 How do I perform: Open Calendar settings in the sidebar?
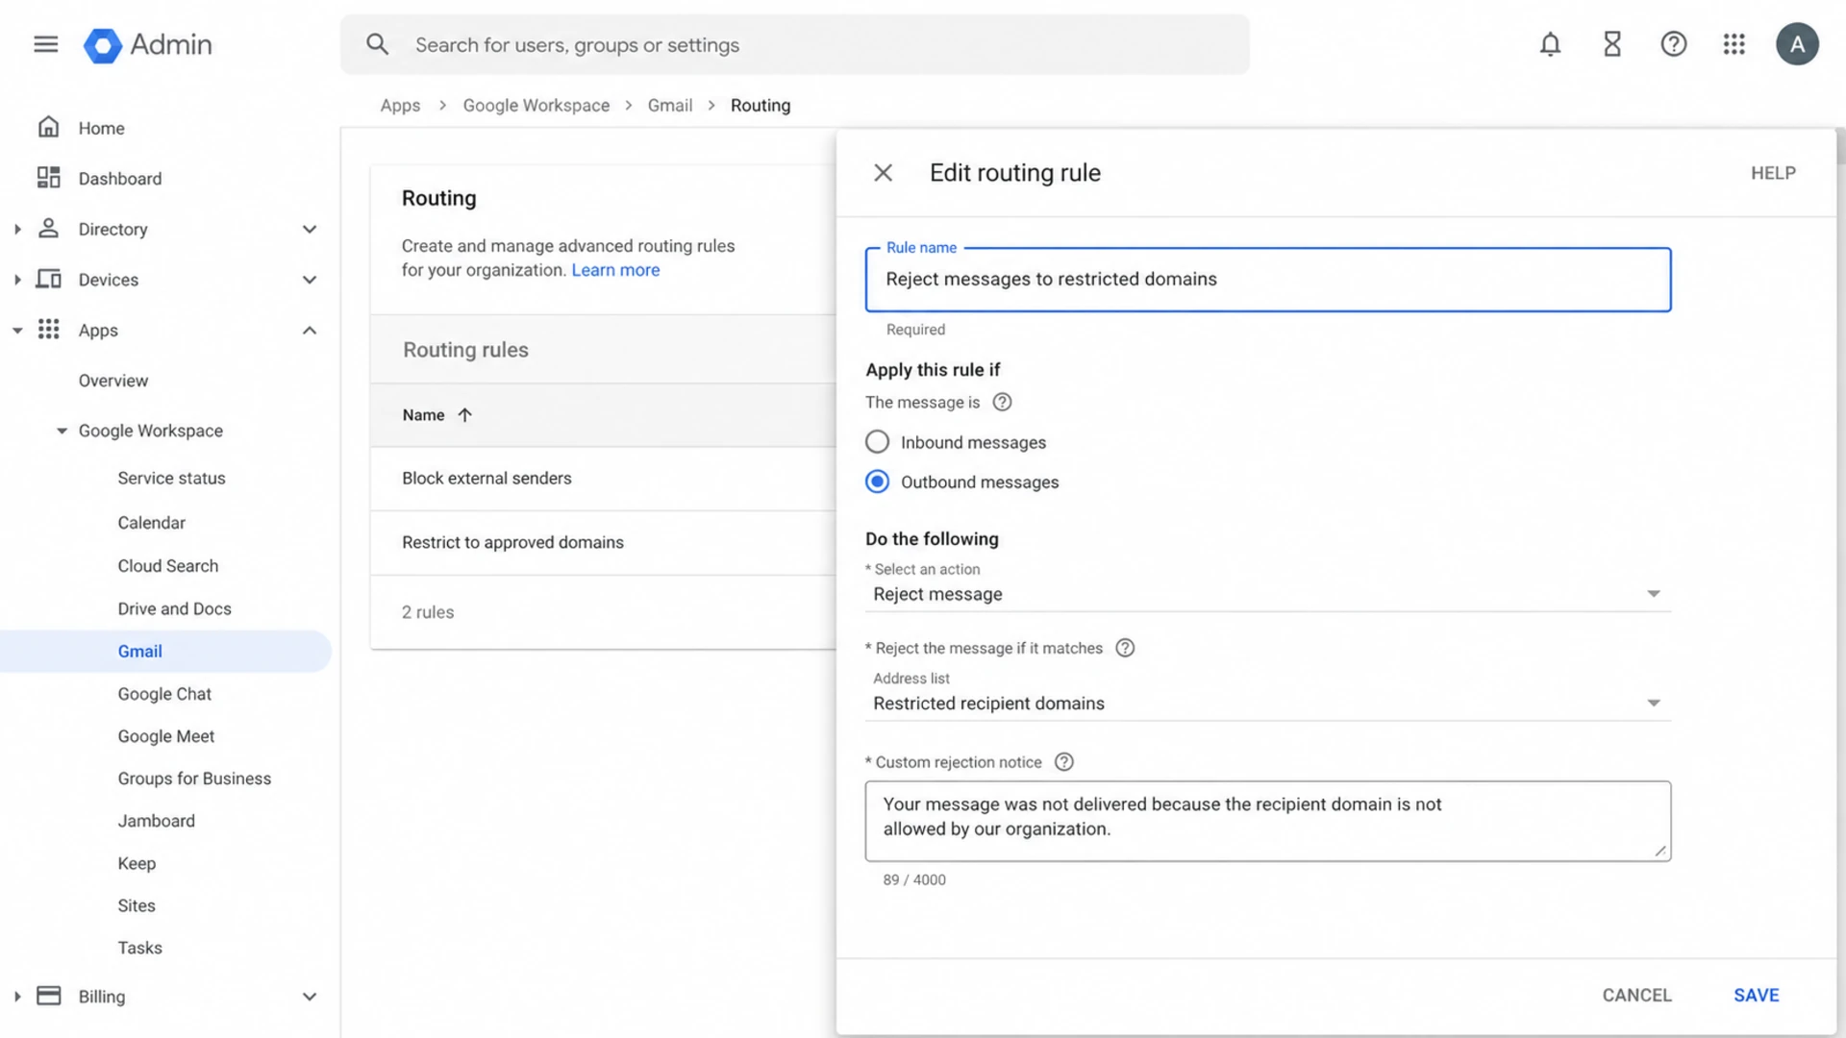[x=151, y=523]
